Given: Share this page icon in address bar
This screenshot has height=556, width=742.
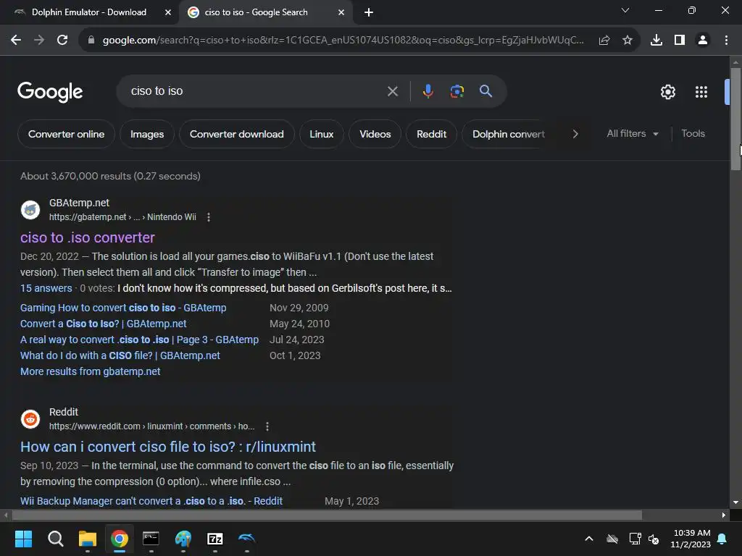Looking at the screenshot, I should click(604, 41).
